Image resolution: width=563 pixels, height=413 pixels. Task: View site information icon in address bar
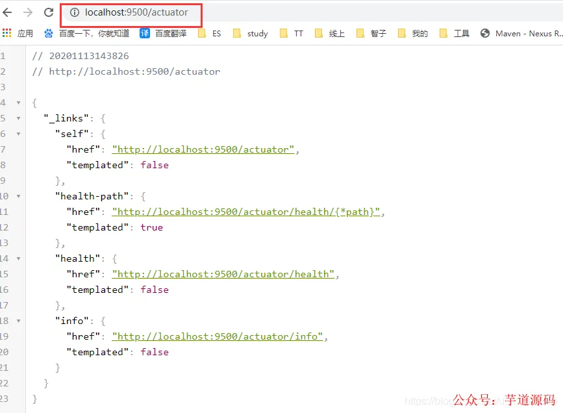coord(74,12)
